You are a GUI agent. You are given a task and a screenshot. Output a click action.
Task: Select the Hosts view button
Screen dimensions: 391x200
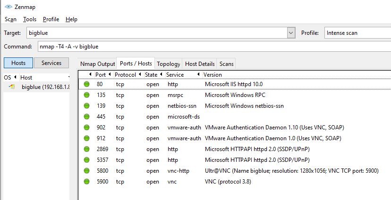point(18,63)
